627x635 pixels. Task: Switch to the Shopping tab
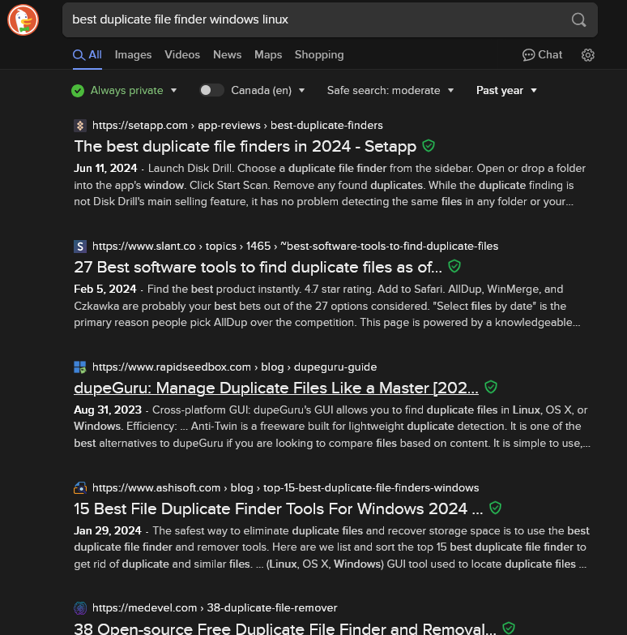[319, 55]
